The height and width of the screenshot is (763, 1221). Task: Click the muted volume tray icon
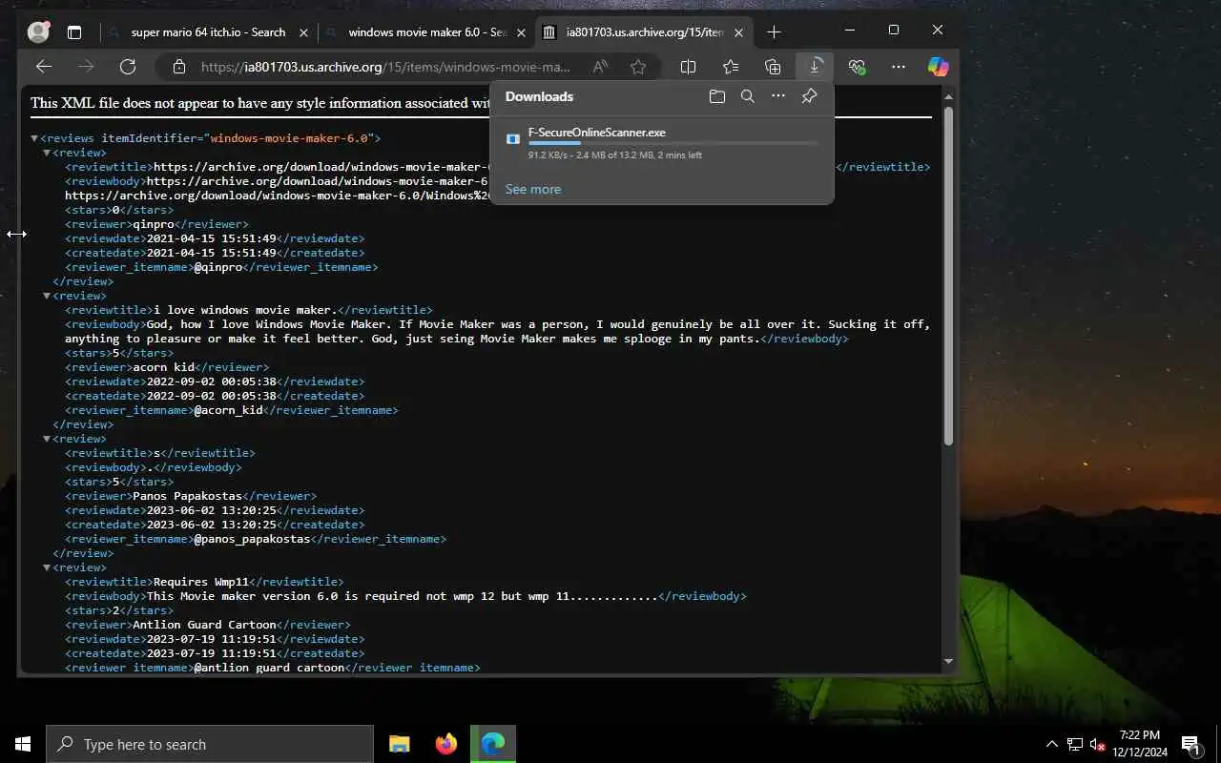tap(1098, 744)
